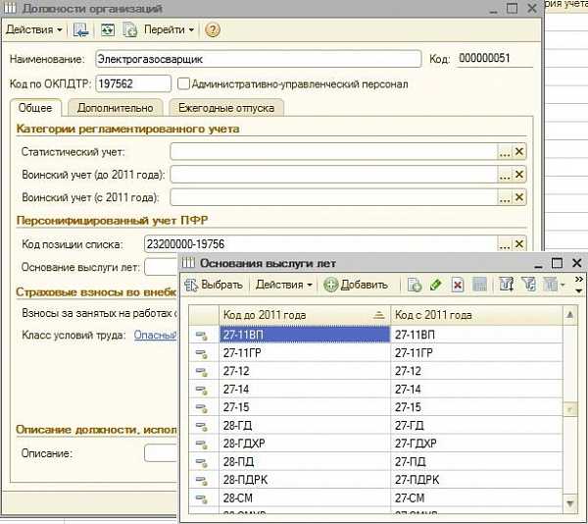Select row 27-11ВП in the list
The image size is (588, 524).
tap(375, 335)
